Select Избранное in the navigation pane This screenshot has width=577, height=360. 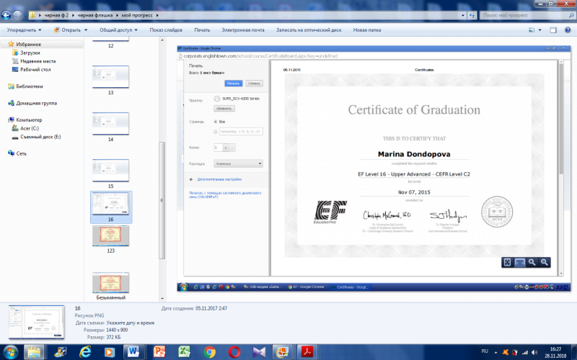(x=28, y=45)
